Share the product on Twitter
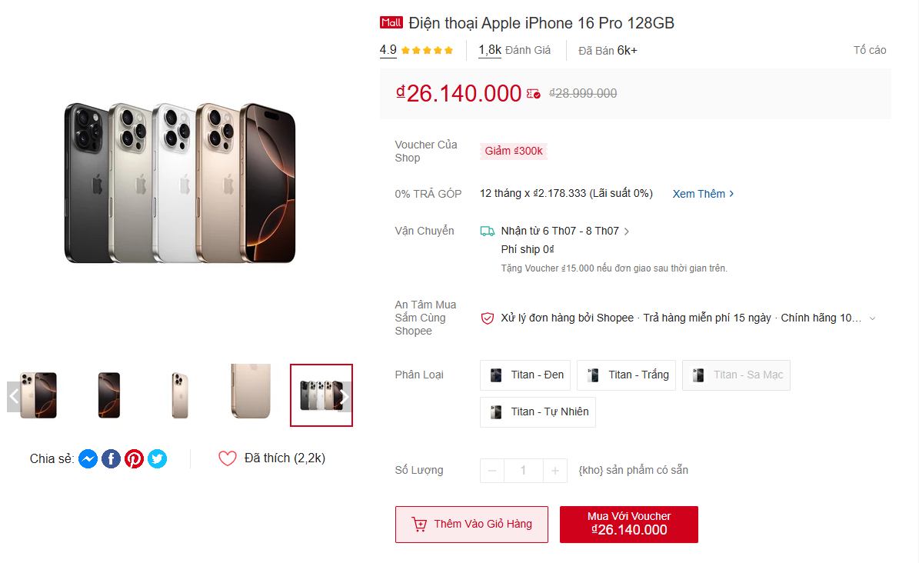This screenshot has width=919, height=563. [x=157, y=458]
